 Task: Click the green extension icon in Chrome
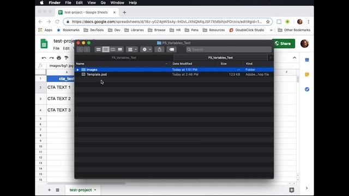[287, 22]
